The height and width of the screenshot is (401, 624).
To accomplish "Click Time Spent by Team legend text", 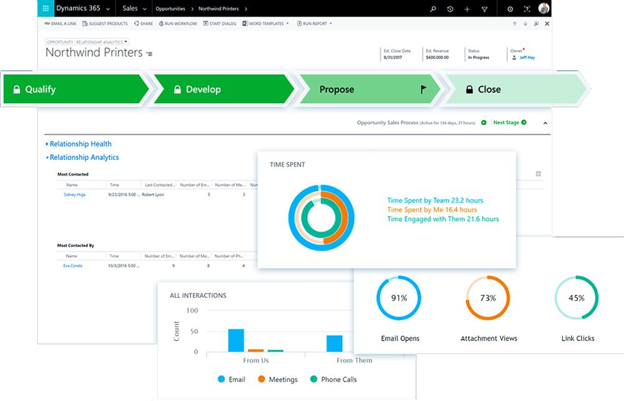I will pos(435,200).
